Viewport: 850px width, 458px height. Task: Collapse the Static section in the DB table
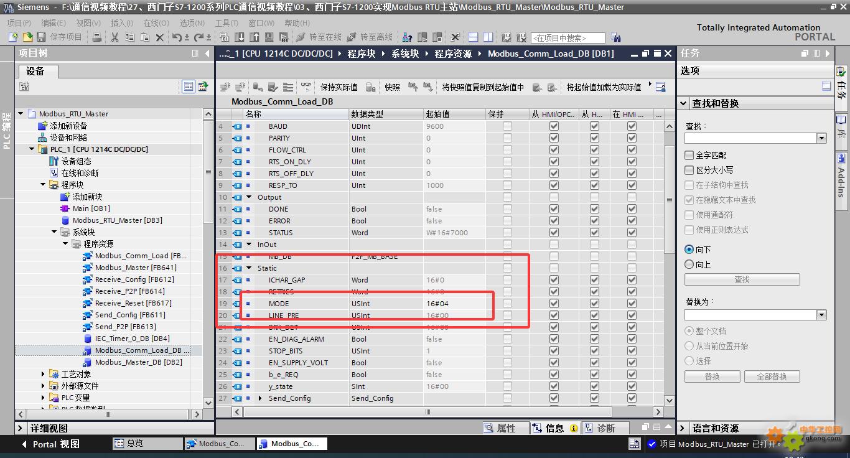tap(250, 268)
